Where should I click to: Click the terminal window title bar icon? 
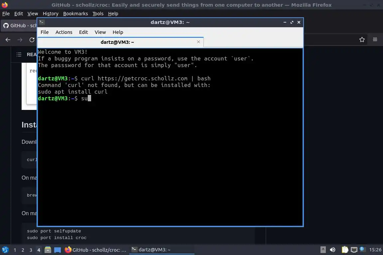click(42, 22)
